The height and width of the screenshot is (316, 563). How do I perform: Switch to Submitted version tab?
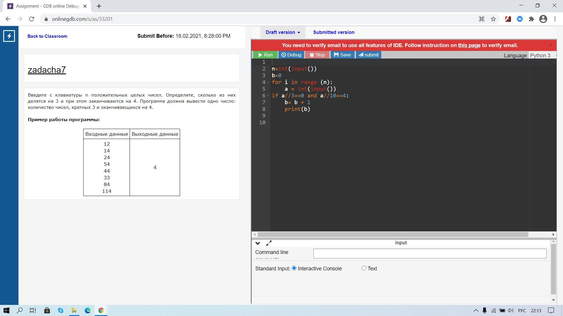pos(334,32)
